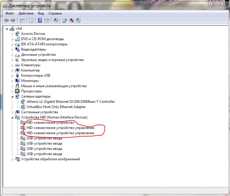Expand IDE ATA/ATAPI контроллеры
Image resolution: width=230 pixels, height=196 pixels.
[x=12, y=44]
